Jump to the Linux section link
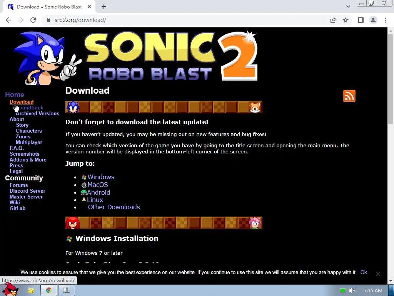 click(95, 200)
